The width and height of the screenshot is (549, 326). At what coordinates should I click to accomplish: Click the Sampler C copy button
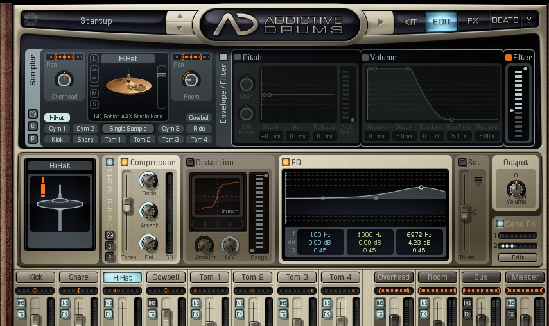pyautogui.click(x=33, y=126)
